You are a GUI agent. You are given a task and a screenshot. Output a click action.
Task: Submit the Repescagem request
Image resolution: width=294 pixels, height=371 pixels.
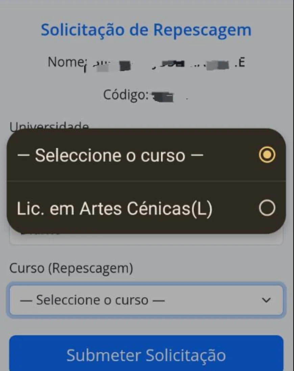(x=147, y=355)
